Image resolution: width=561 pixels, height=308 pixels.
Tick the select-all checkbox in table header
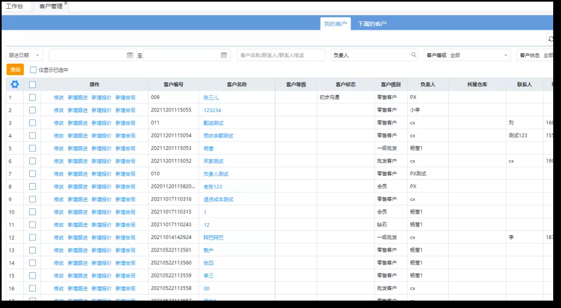(33, 85)
